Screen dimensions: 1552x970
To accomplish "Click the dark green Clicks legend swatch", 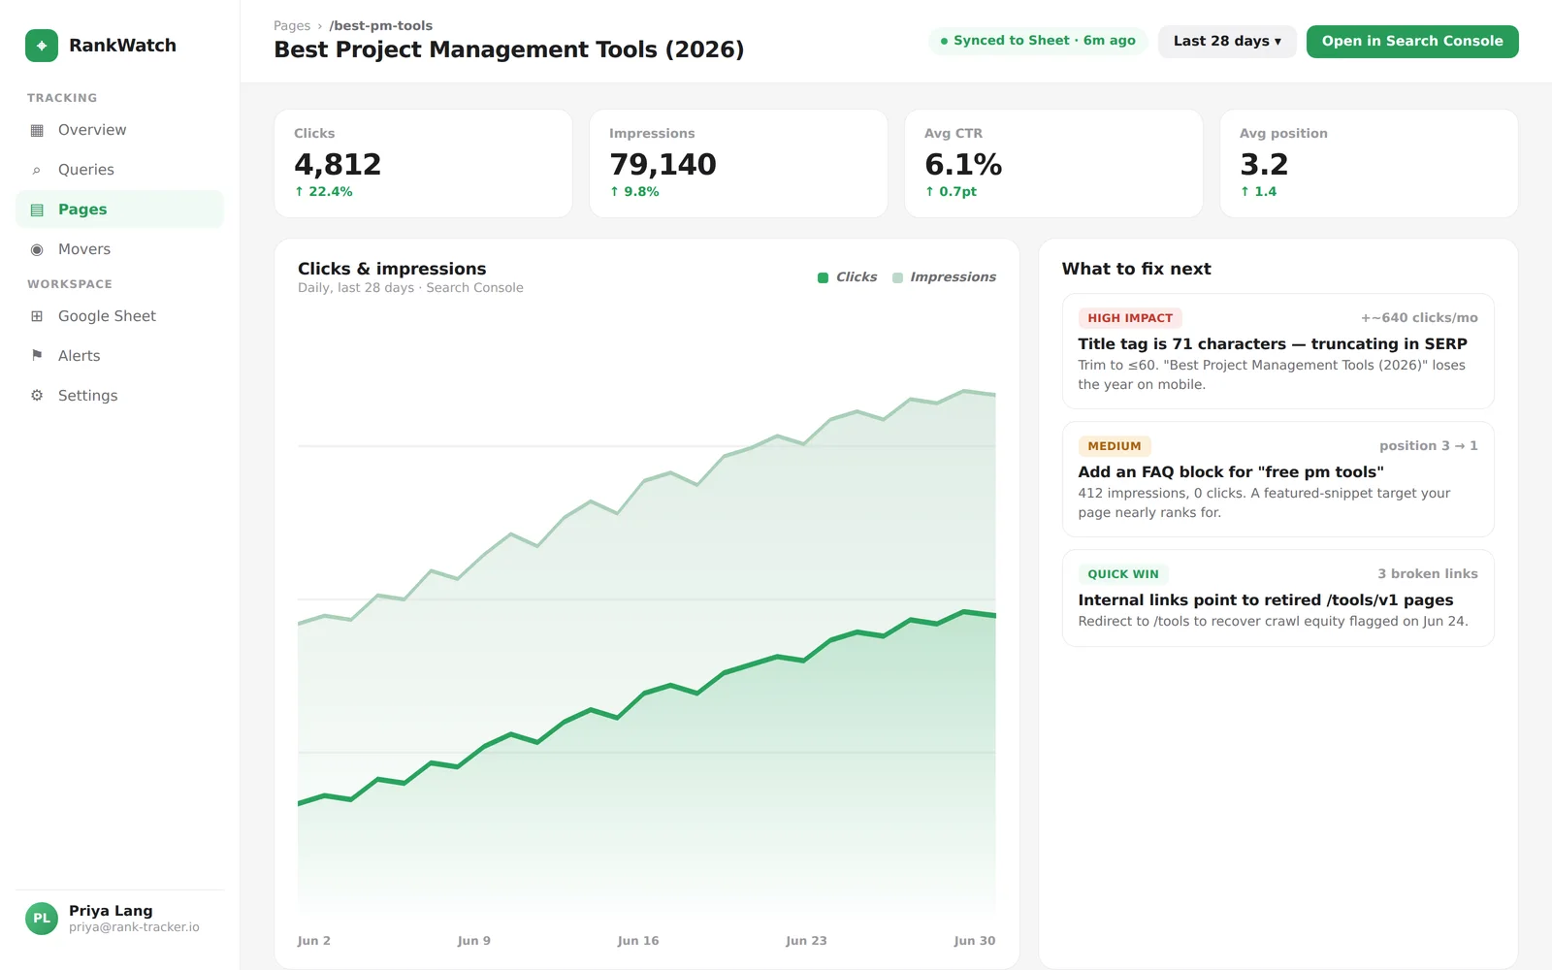I will 823,278.
